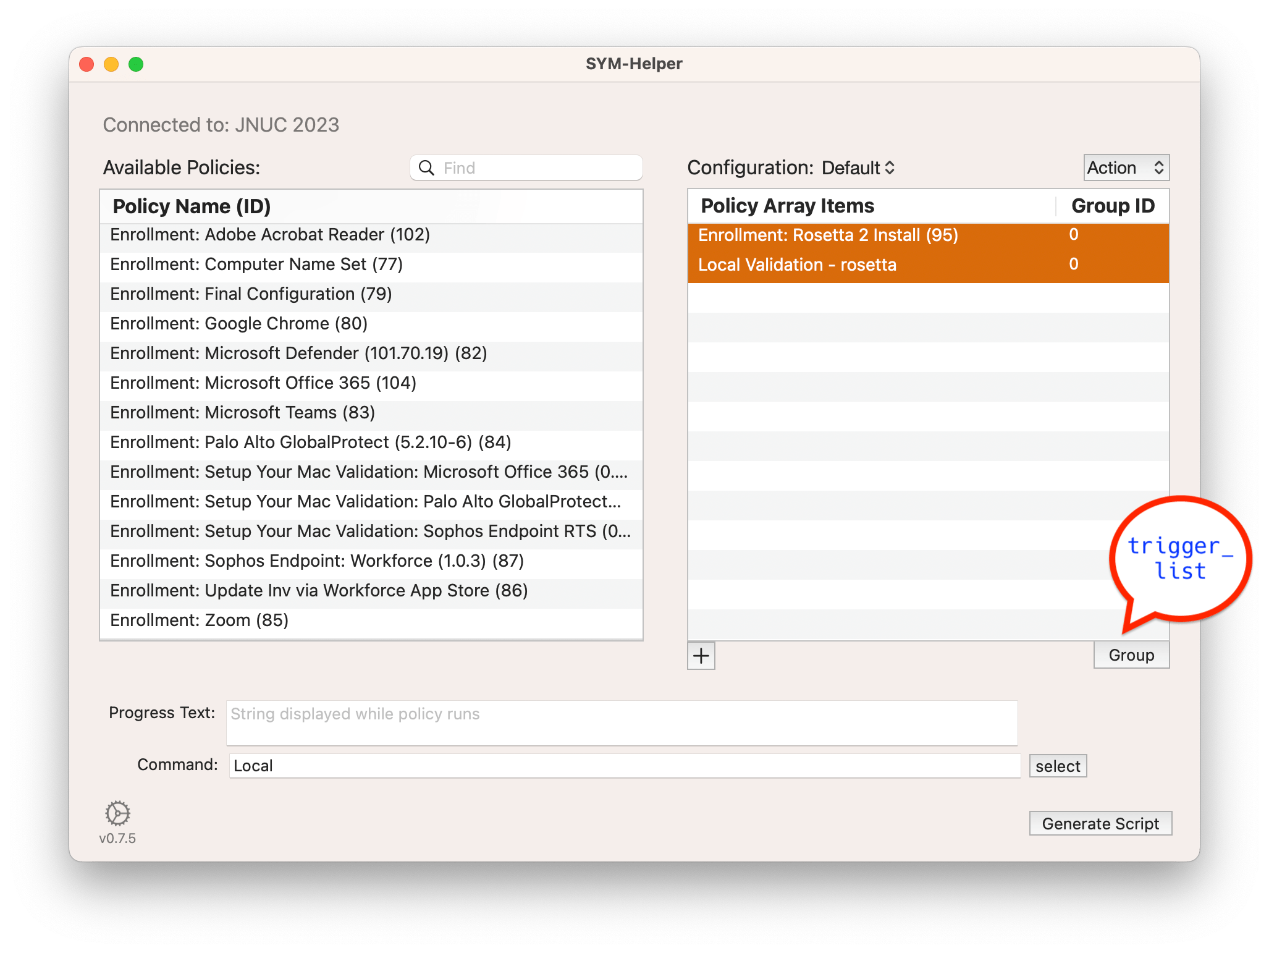The image size is (1269, 953).
Task: Open the Action dropdown menu
Action: pyautogui.click(x=1126, y=168)
